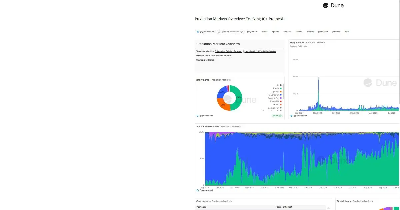Click the Probable red legend swatch
This screenshot has width=400, height=210.
[x=281, y=101]
